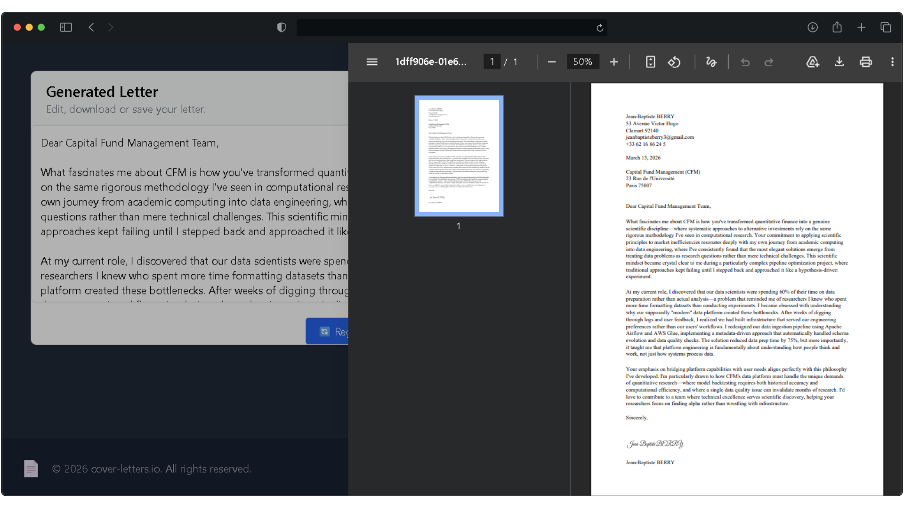
Task: Decrease zoom with the minus button
Action: pyautogui.click(x=551, y=62)
